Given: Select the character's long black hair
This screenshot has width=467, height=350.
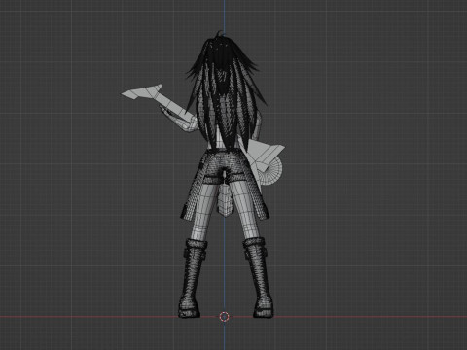Looking at the screenshot, I should pos(225,90).
